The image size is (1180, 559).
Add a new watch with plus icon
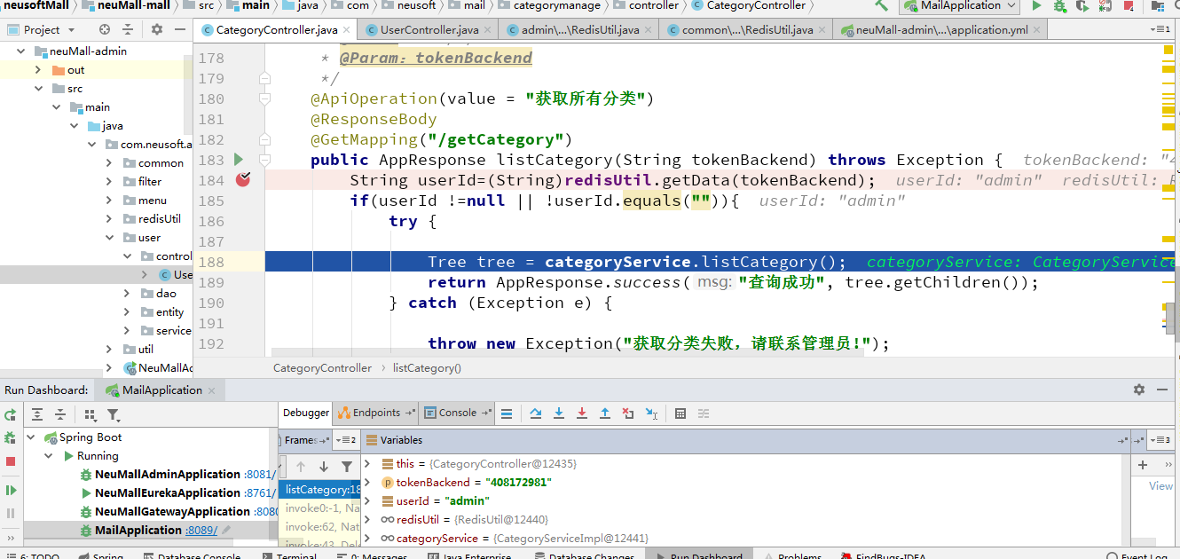click(1143, 464)
